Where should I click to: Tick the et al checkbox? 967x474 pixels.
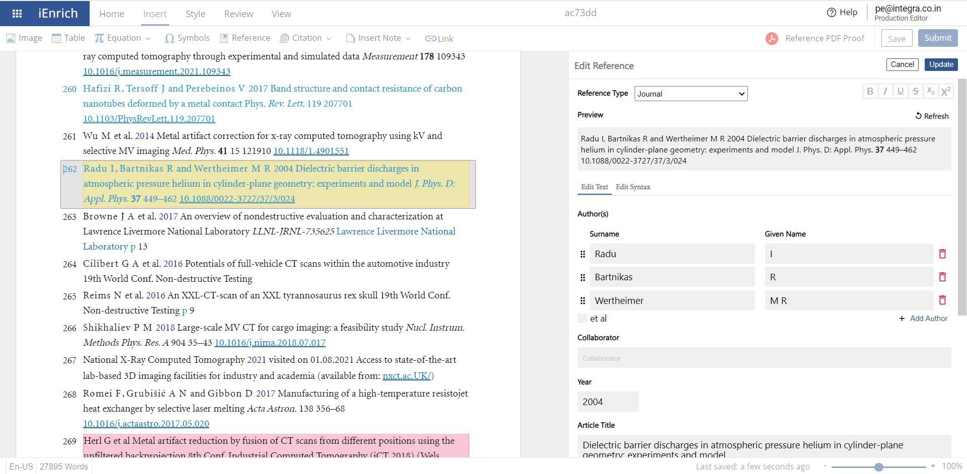[583, 319]
